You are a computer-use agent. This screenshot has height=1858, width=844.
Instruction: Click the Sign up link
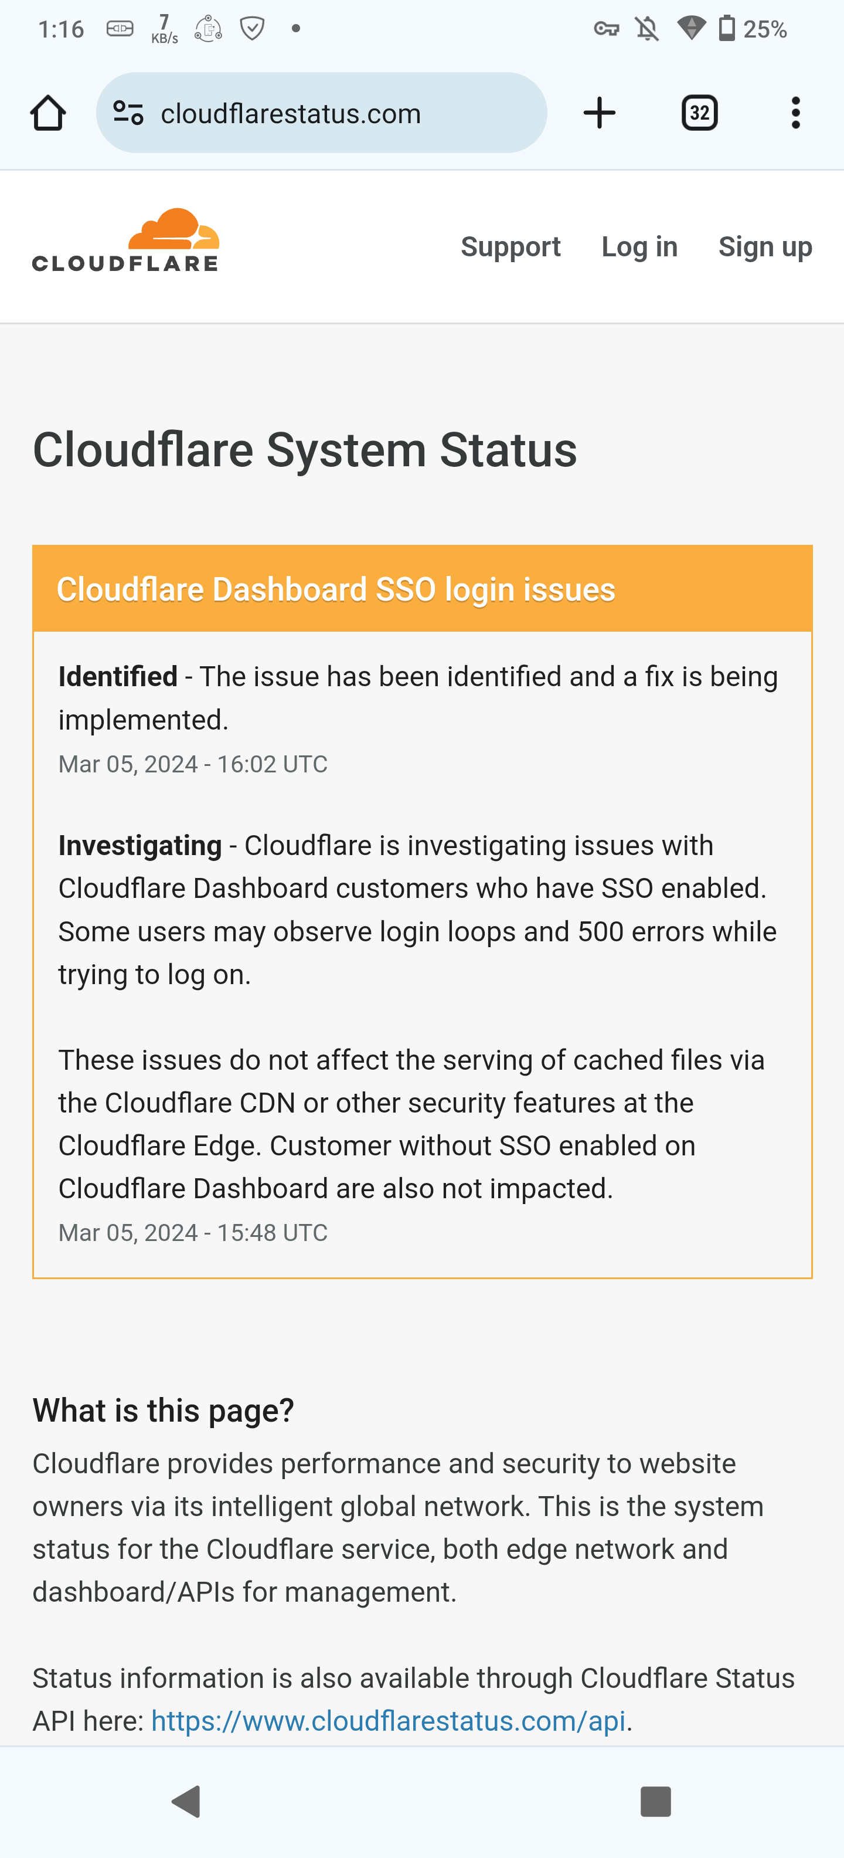[x=765, y=247]
